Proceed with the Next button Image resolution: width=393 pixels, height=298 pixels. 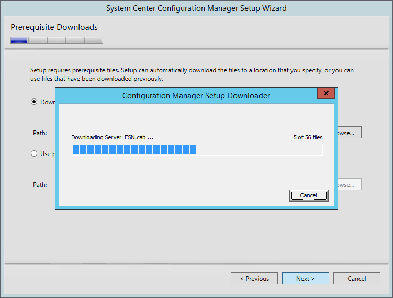(x=305, y=279)
